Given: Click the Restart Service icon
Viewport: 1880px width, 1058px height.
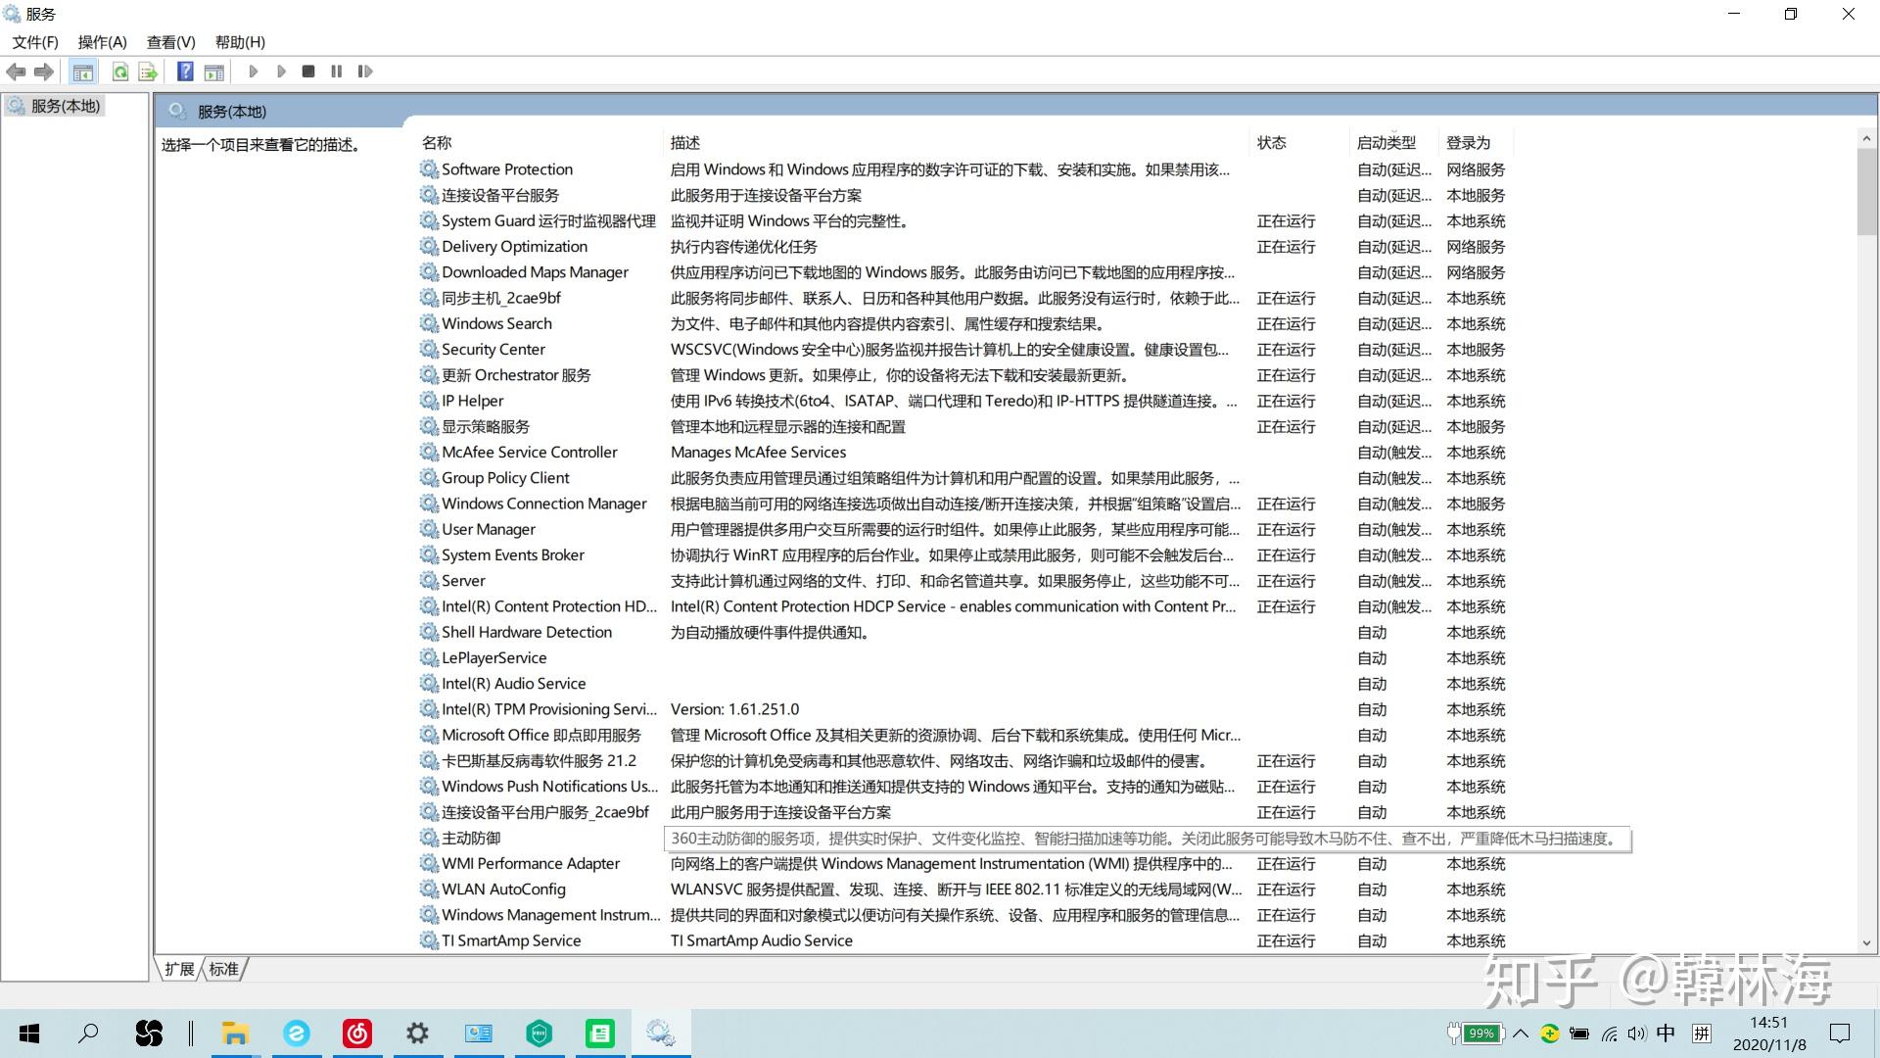Looking at the screenshot, I should pos(365,72).
